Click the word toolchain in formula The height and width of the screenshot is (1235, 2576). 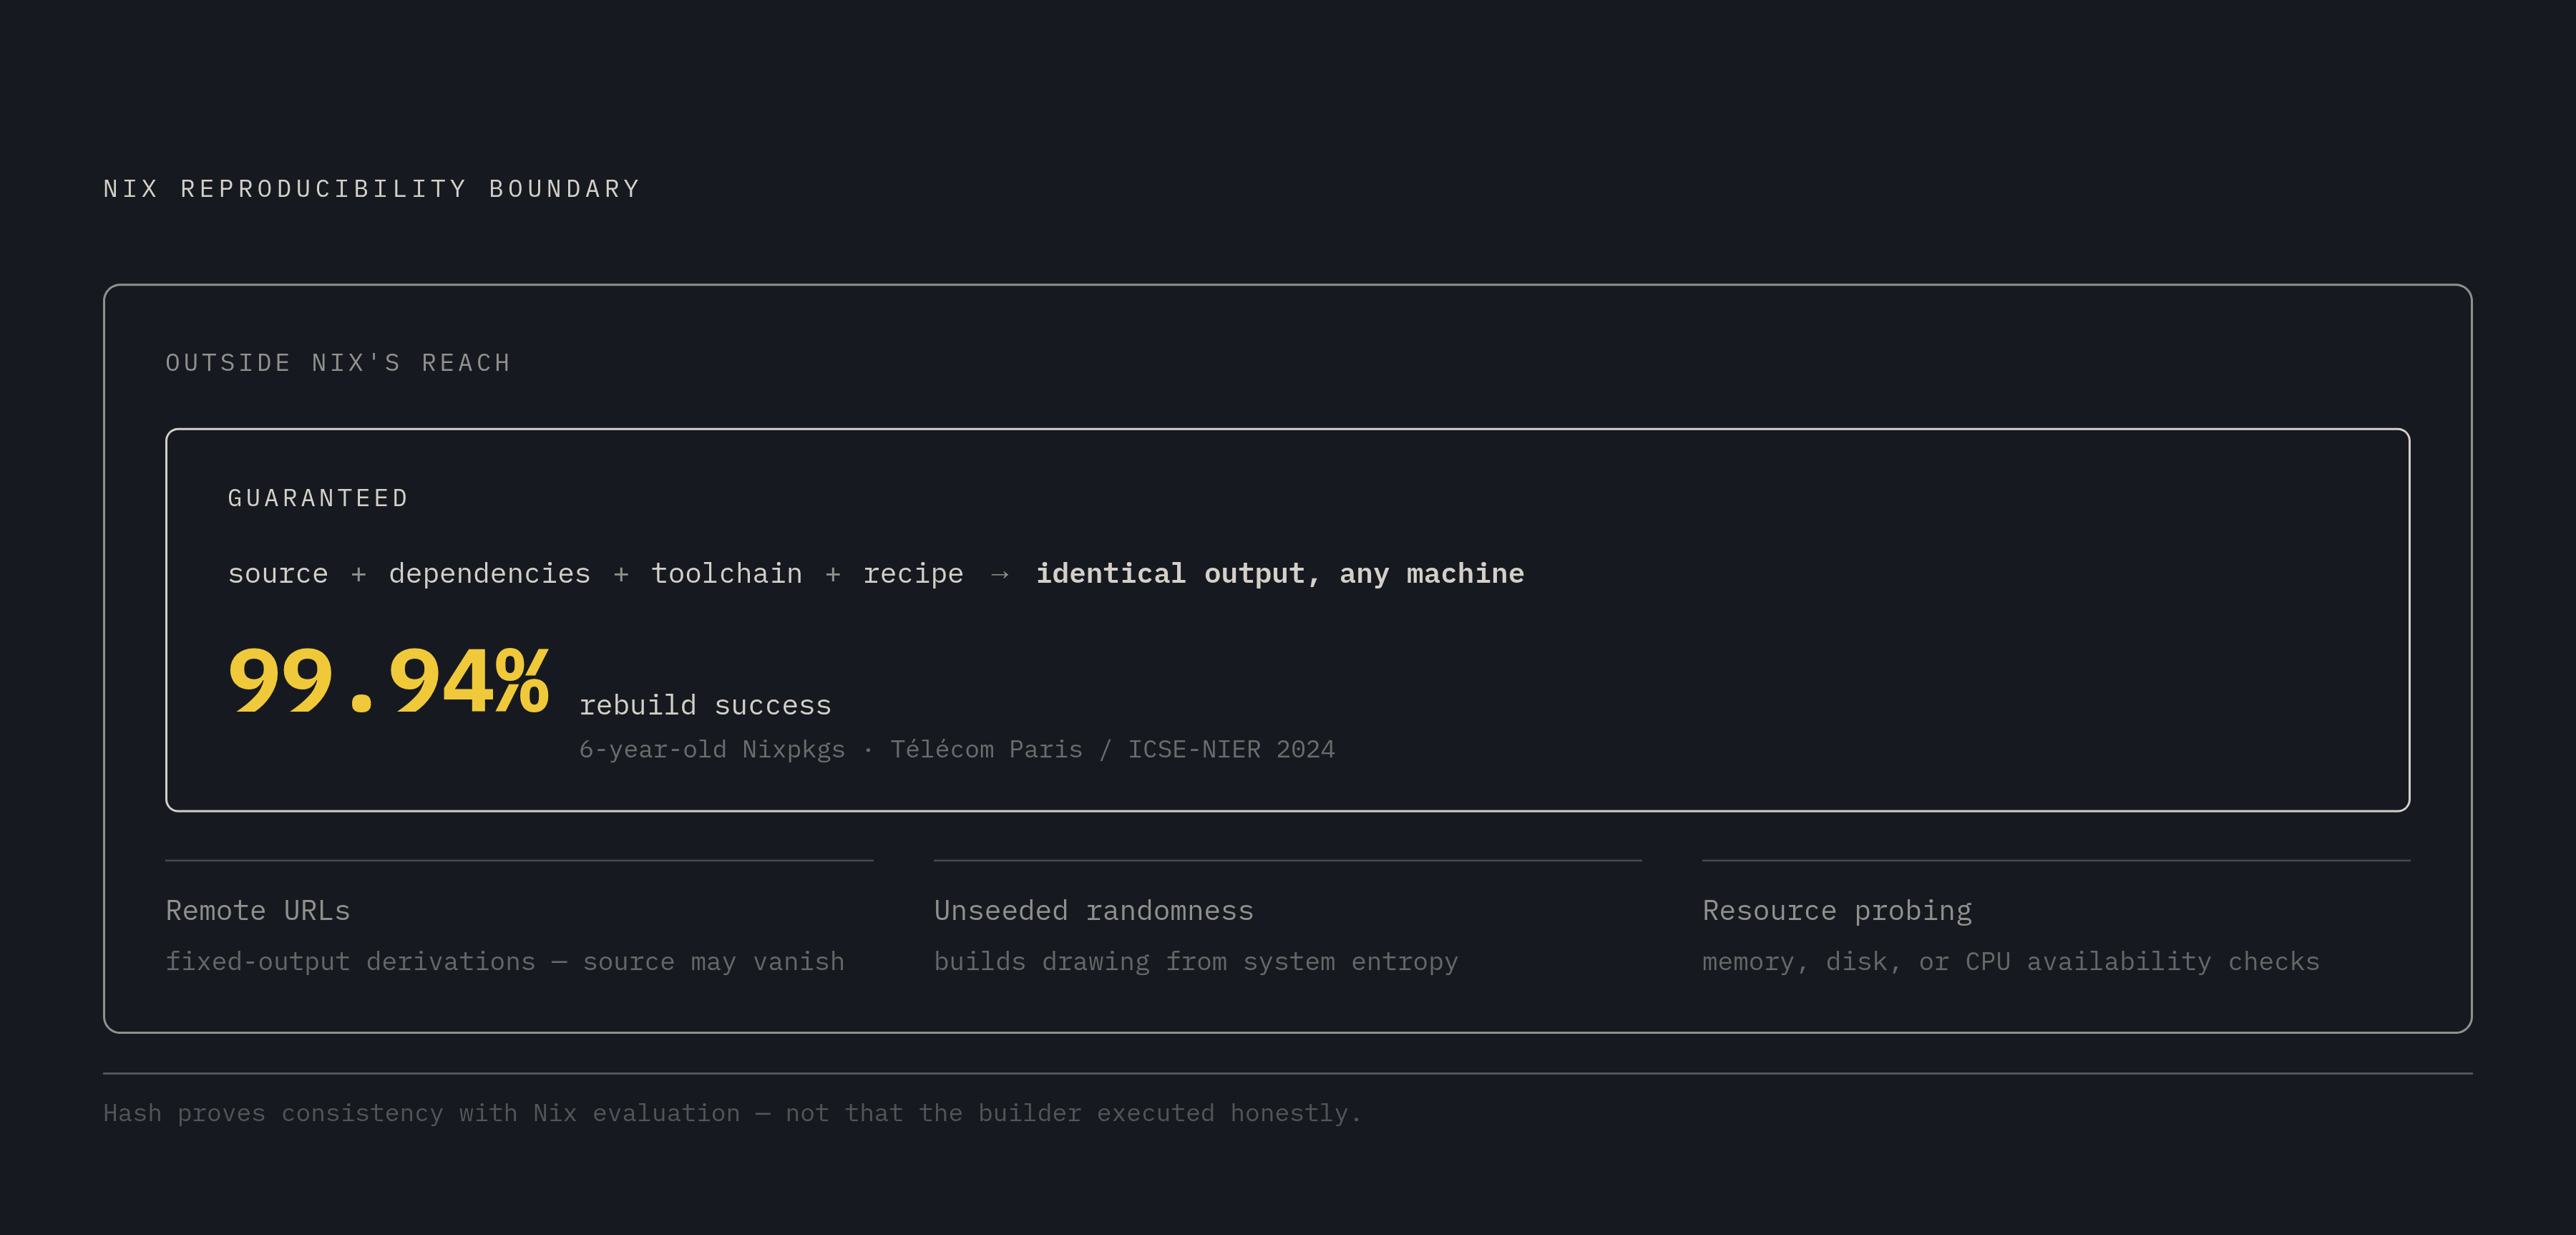[x=726, y=573]
